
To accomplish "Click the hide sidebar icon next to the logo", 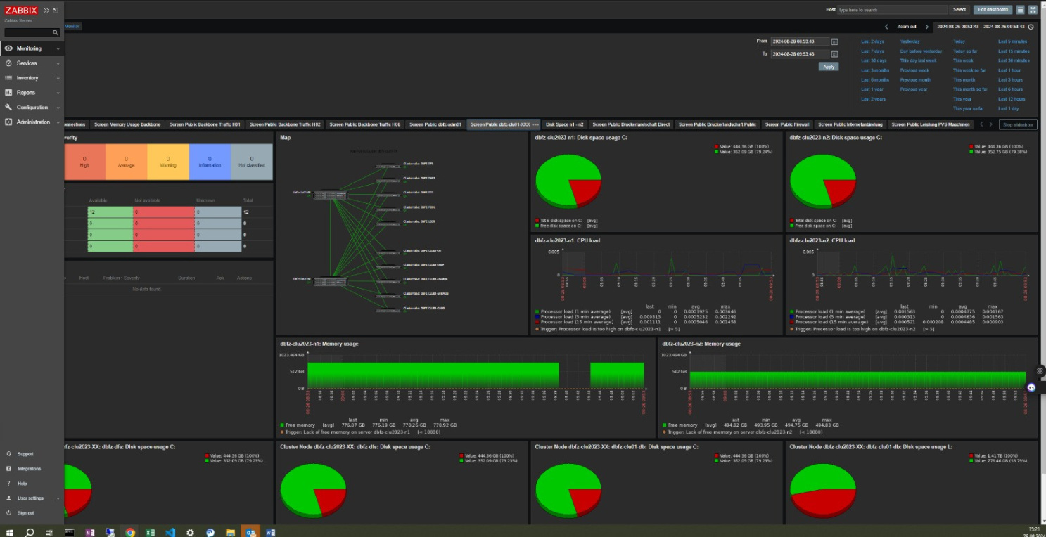I will [x=56, y=10].
